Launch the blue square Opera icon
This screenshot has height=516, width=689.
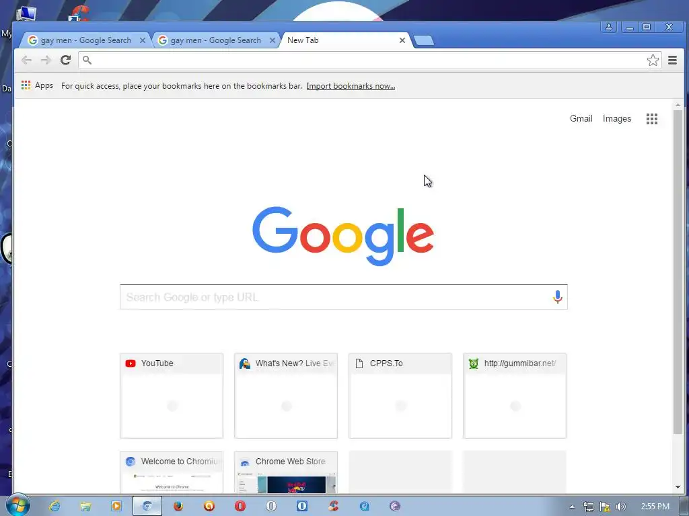302,507
